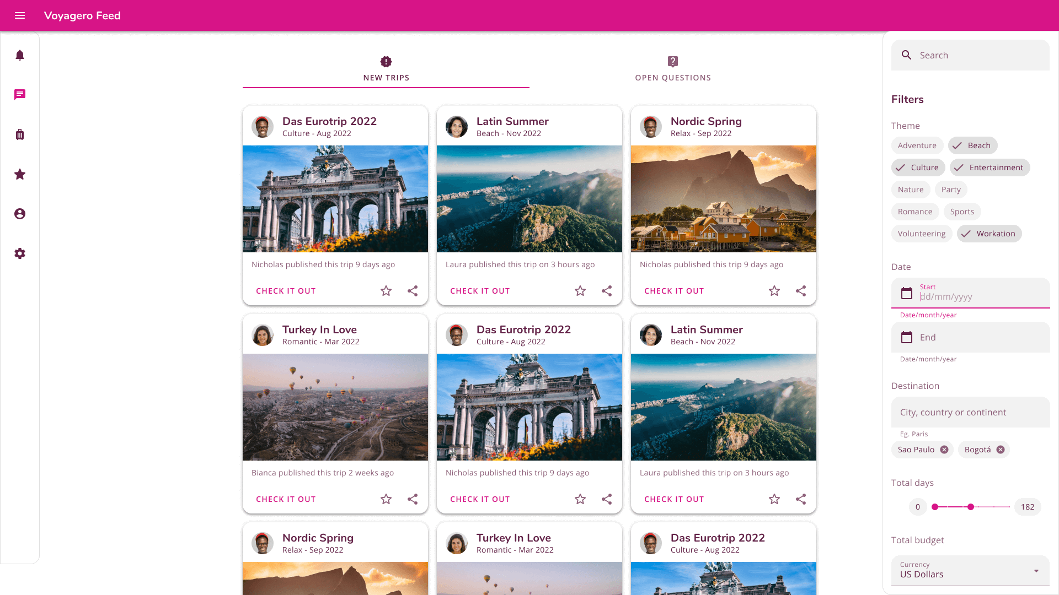Remove the Bogotá destination filter
The width and height of the screenshot is (1059, 595).
1002,449
